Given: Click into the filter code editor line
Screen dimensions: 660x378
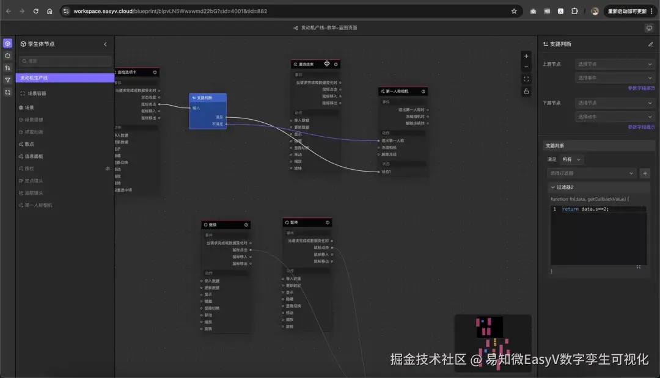Looking at the screenshot, I should click(603, 209).
